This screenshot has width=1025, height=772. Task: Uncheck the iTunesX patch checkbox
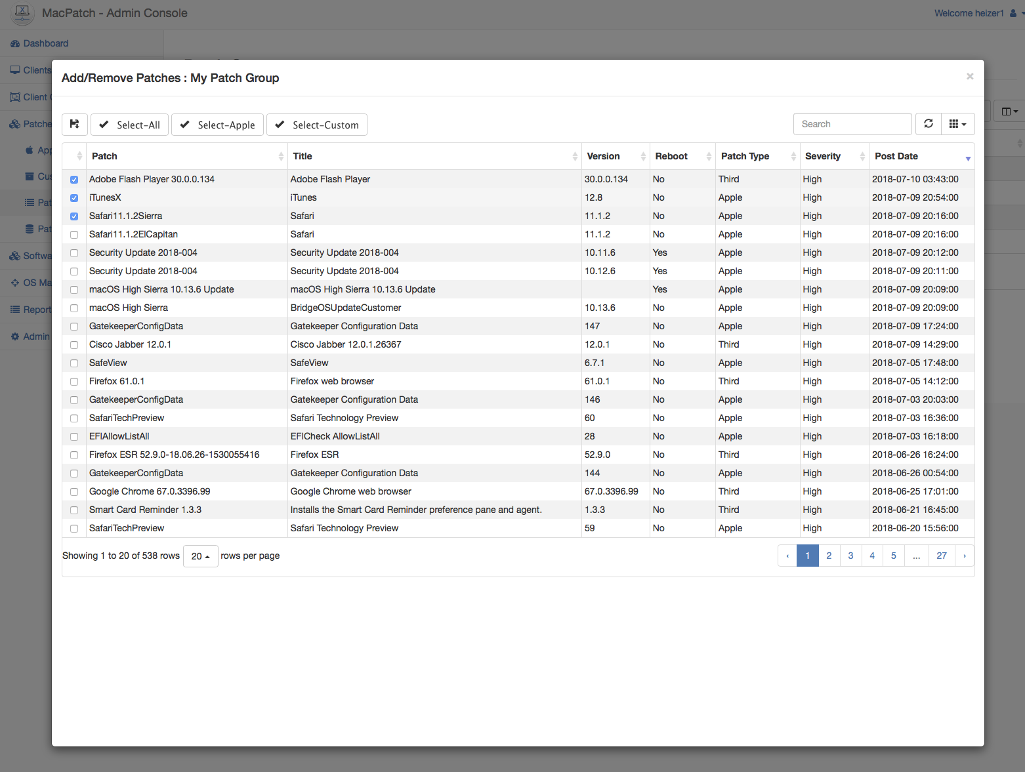point(74,198)
